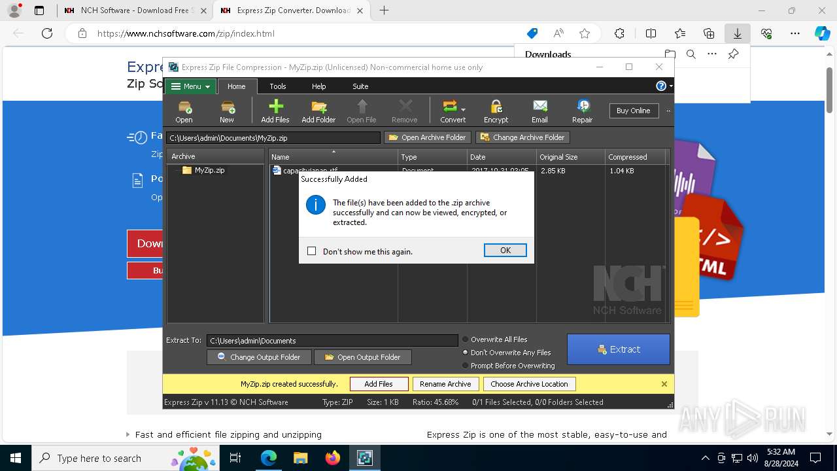Screen dimensions: 837x471
Task: Open Windows Start menu
Action: tap(15, 458)
